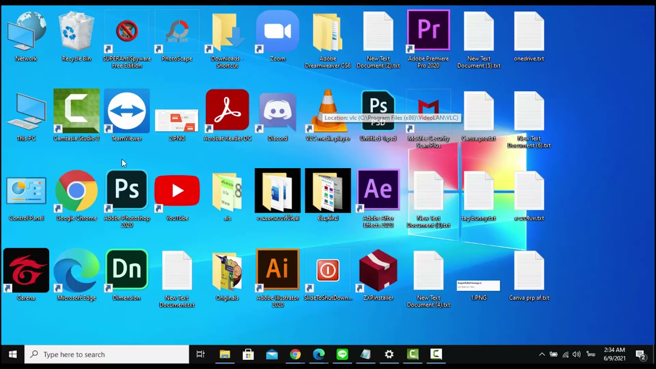Select New Text Document.txt below Dimension
The image size is (656, 369).
click(177, 279)
